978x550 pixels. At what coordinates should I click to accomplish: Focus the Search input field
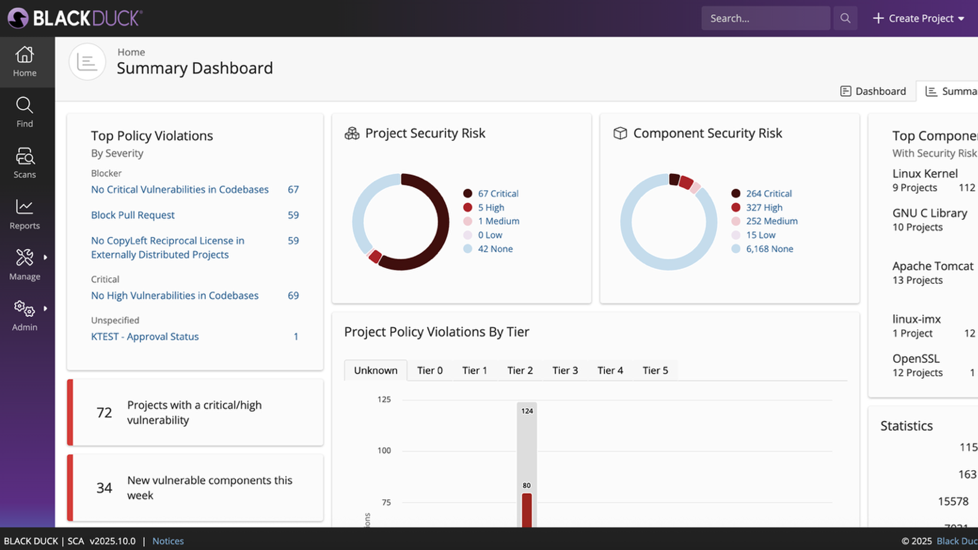click(766, 18)
